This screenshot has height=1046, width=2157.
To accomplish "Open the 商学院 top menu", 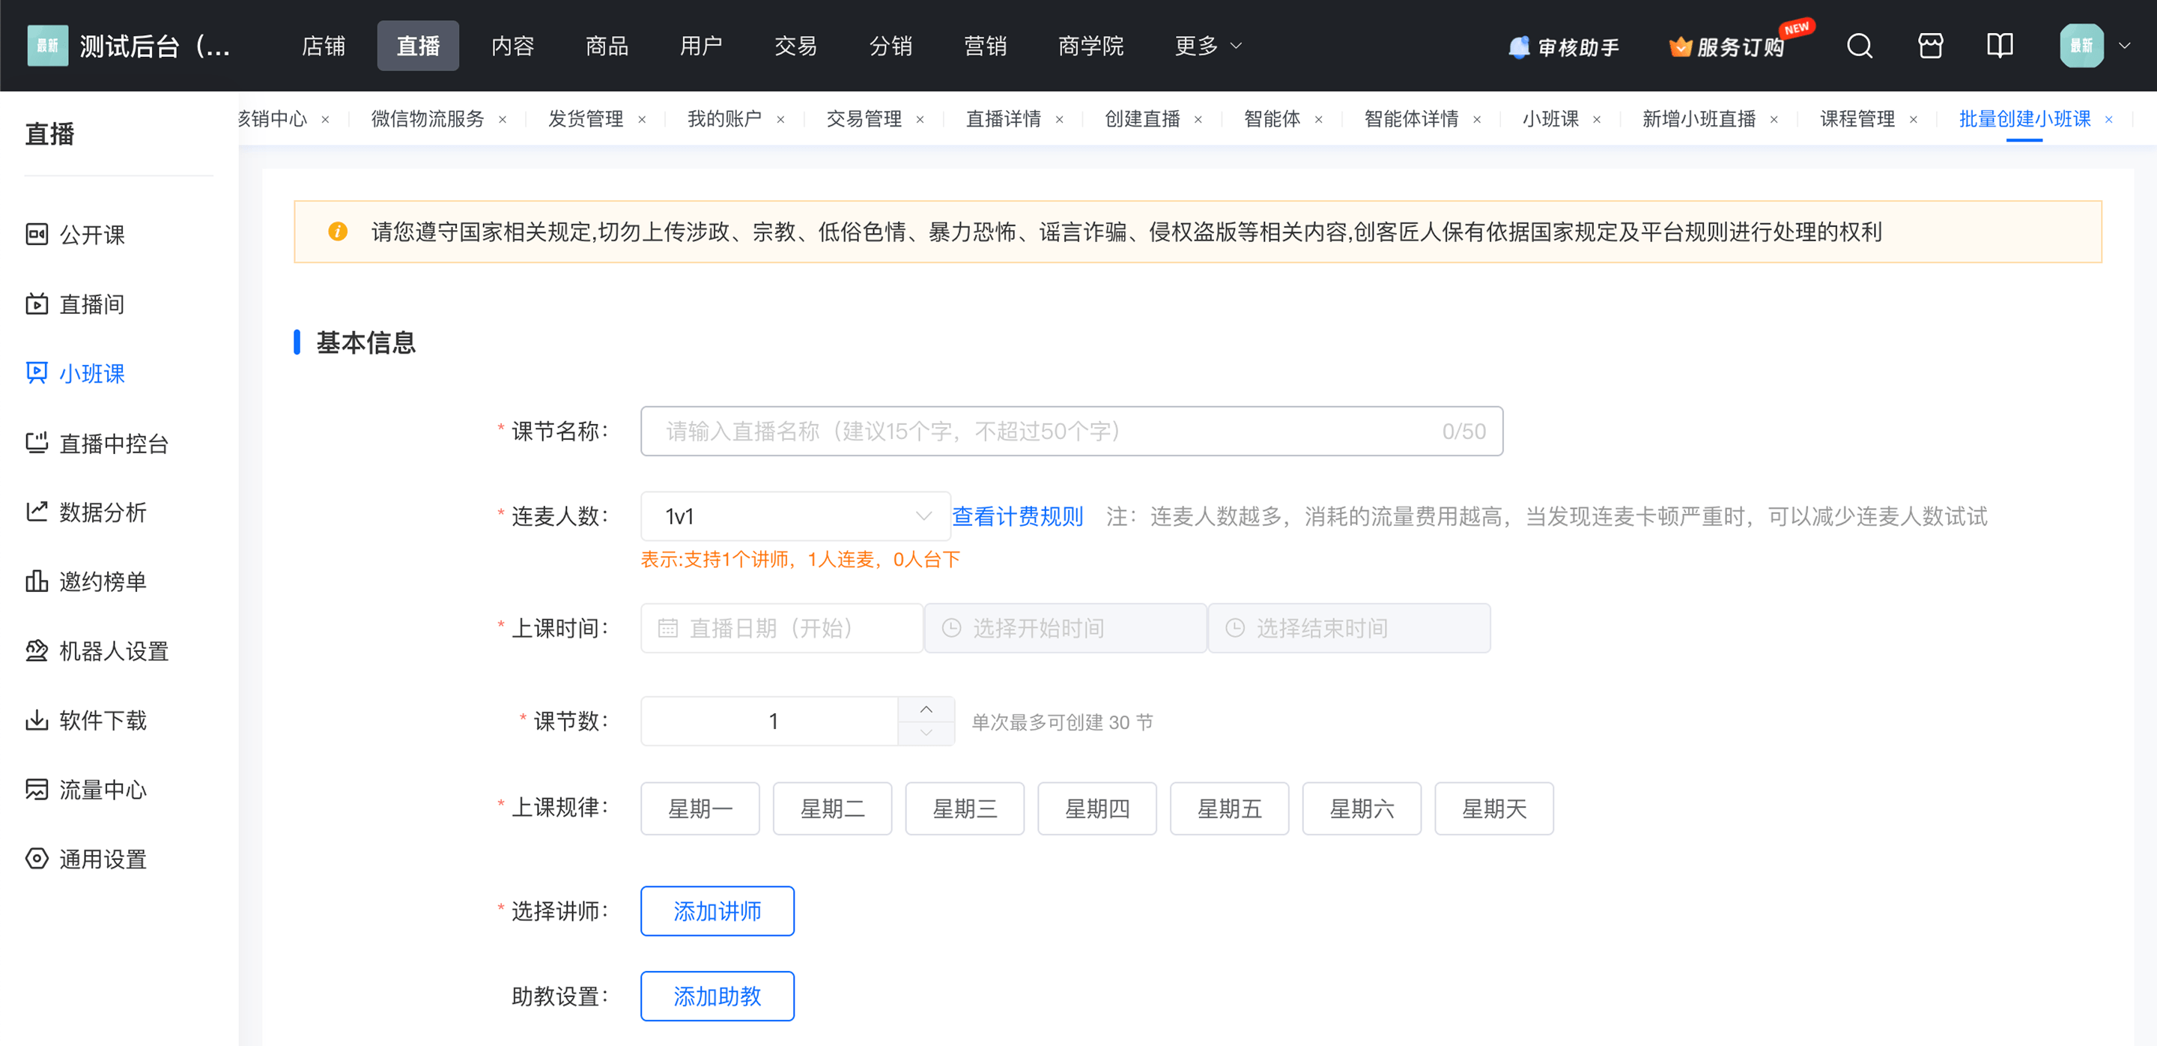I will coord(1091,45).
